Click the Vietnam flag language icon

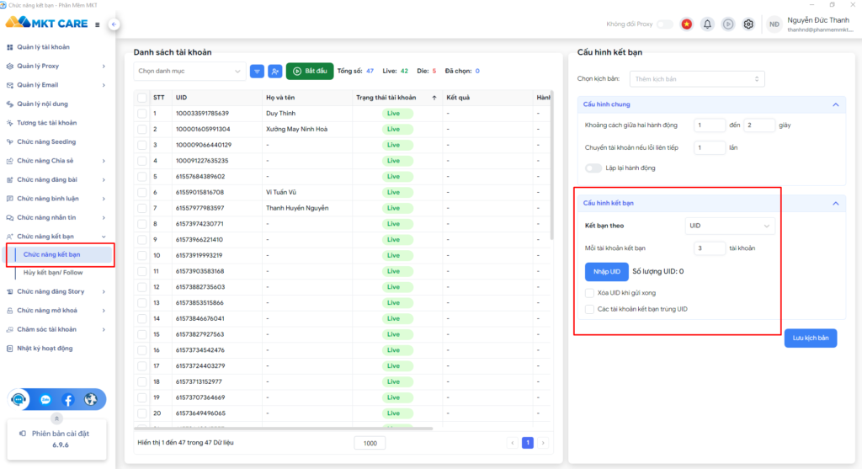[x=687, y=24]
